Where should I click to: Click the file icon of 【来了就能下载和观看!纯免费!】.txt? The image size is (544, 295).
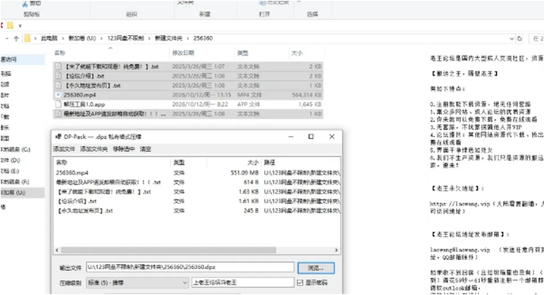(x=58, y=66)
